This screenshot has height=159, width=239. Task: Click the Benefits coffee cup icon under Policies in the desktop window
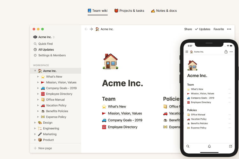165,120
